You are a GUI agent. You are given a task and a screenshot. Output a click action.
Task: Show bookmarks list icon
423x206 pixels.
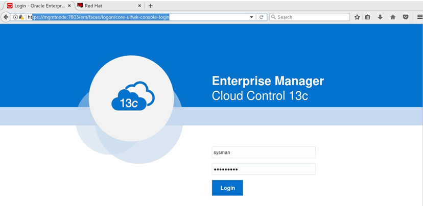(367, 17)
